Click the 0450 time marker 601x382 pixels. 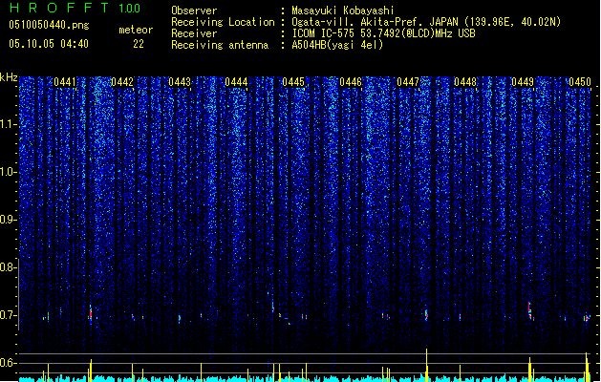580,82
